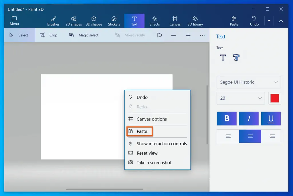Toggle Underline text formatting

coord(271,119)
